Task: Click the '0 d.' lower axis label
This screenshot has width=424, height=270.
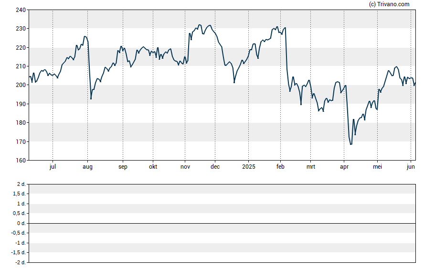Action: (x=21, y=223)
